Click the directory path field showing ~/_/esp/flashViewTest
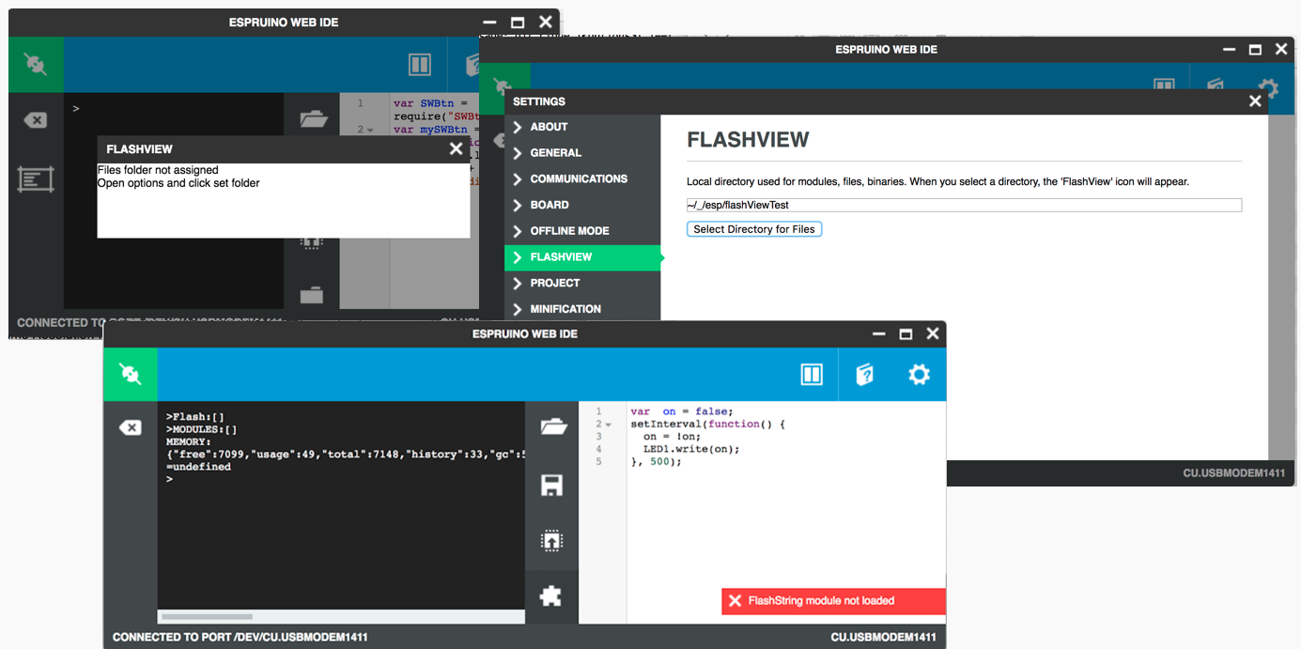This screenshot has height=649, width=1301. (964, 205)
